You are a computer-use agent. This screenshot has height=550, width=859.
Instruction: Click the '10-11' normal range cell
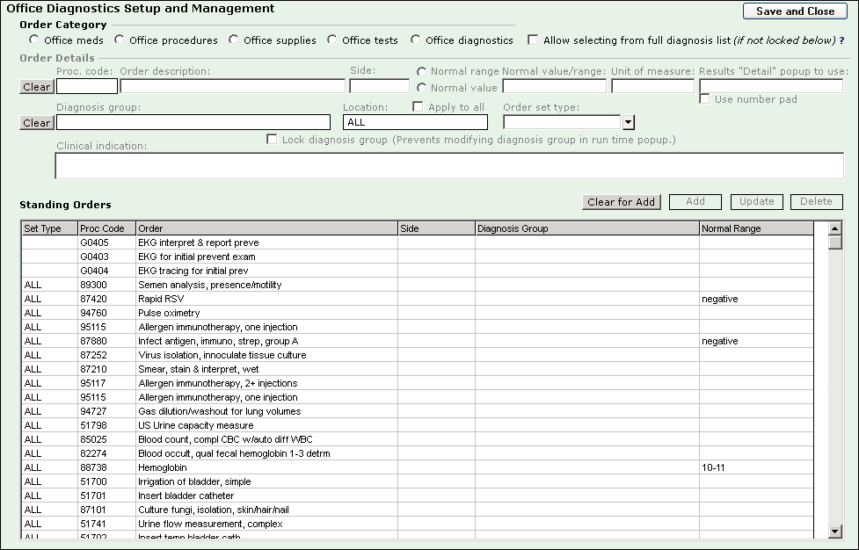756,467
